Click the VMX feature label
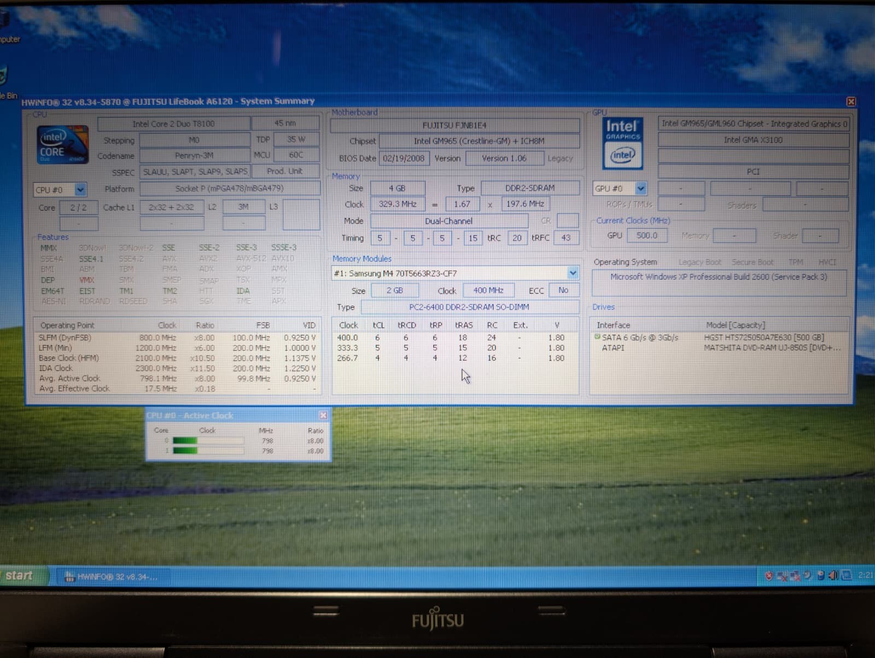 pyautogui.click(x=86, y=280)
